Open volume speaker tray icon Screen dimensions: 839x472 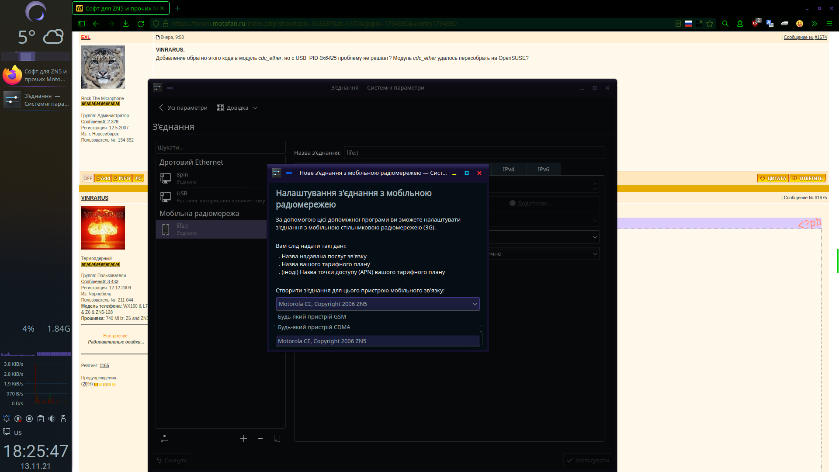pyautogui.click(x=52, y=419)
